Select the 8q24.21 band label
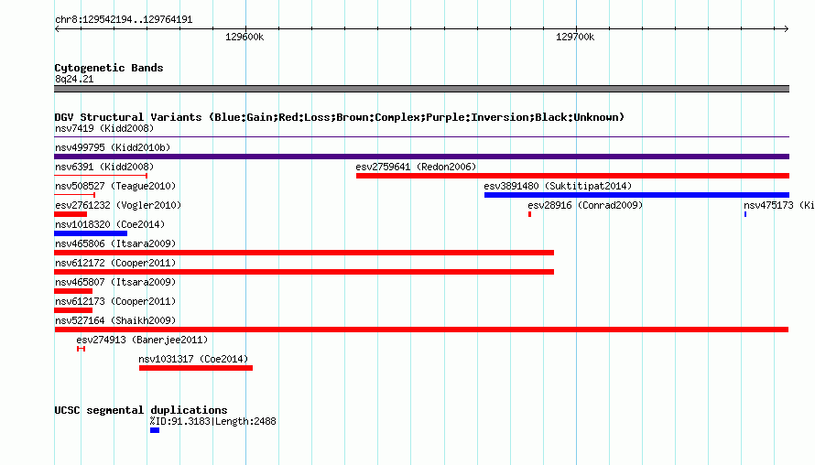This screenshot has height=465, width=815. [74, 79]
